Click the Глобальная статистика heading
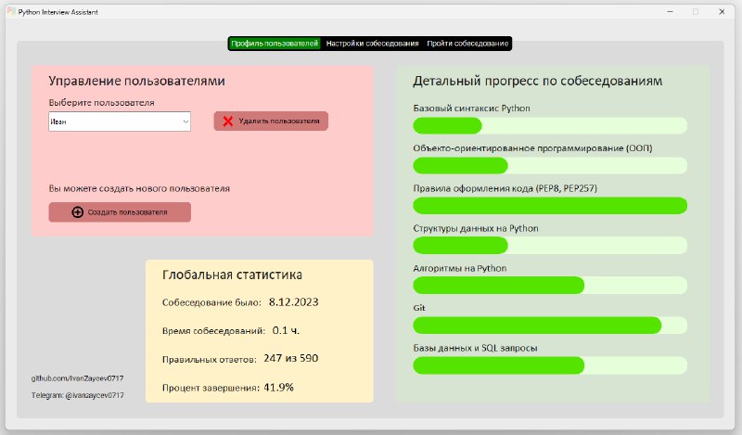The height and width of the screenshot is (435, 742). [232, 275]
